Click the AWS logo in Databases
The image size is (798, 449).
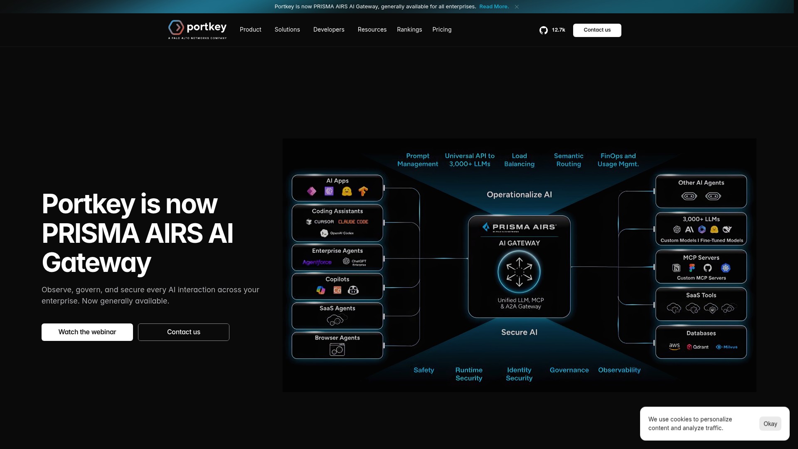click(x=675, y=347)
